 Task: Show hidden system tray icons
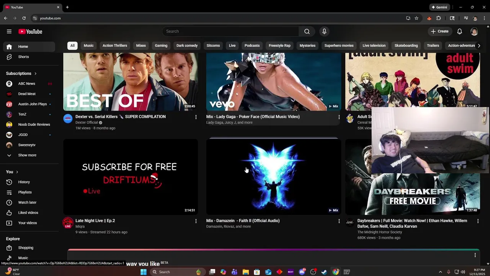click(440, 272)
